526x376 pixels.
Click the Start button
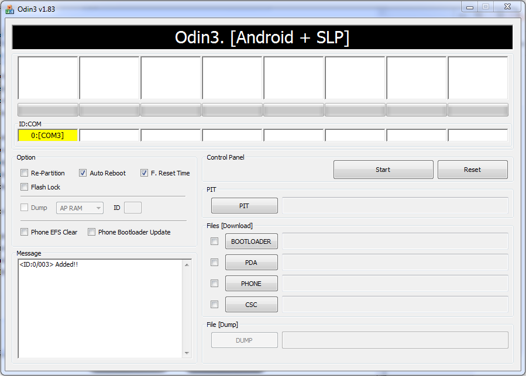383,170
